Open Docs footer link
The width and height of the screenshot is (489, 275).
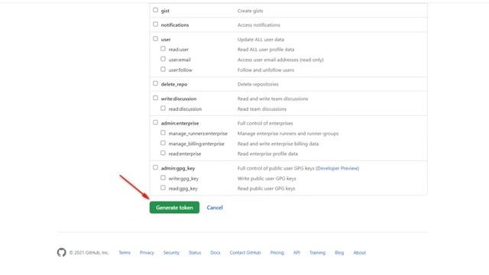coord(215,253)
